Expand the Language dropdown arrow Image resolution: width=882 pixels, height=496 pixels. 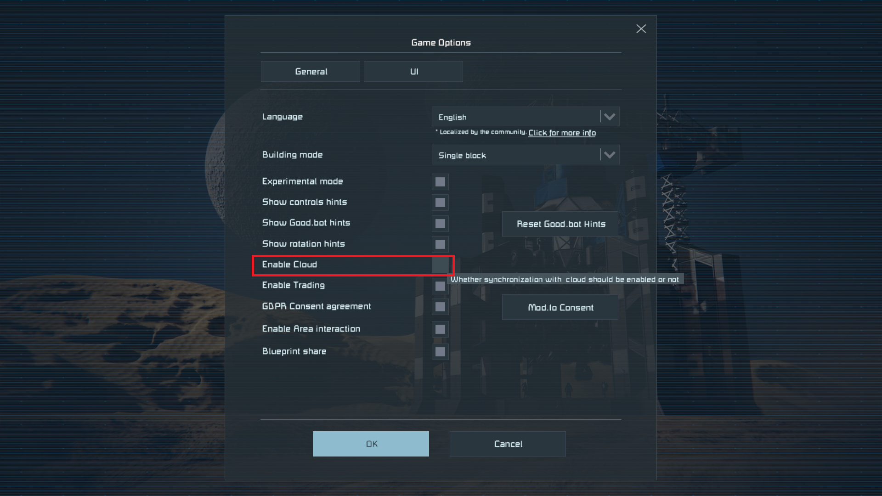610,117
